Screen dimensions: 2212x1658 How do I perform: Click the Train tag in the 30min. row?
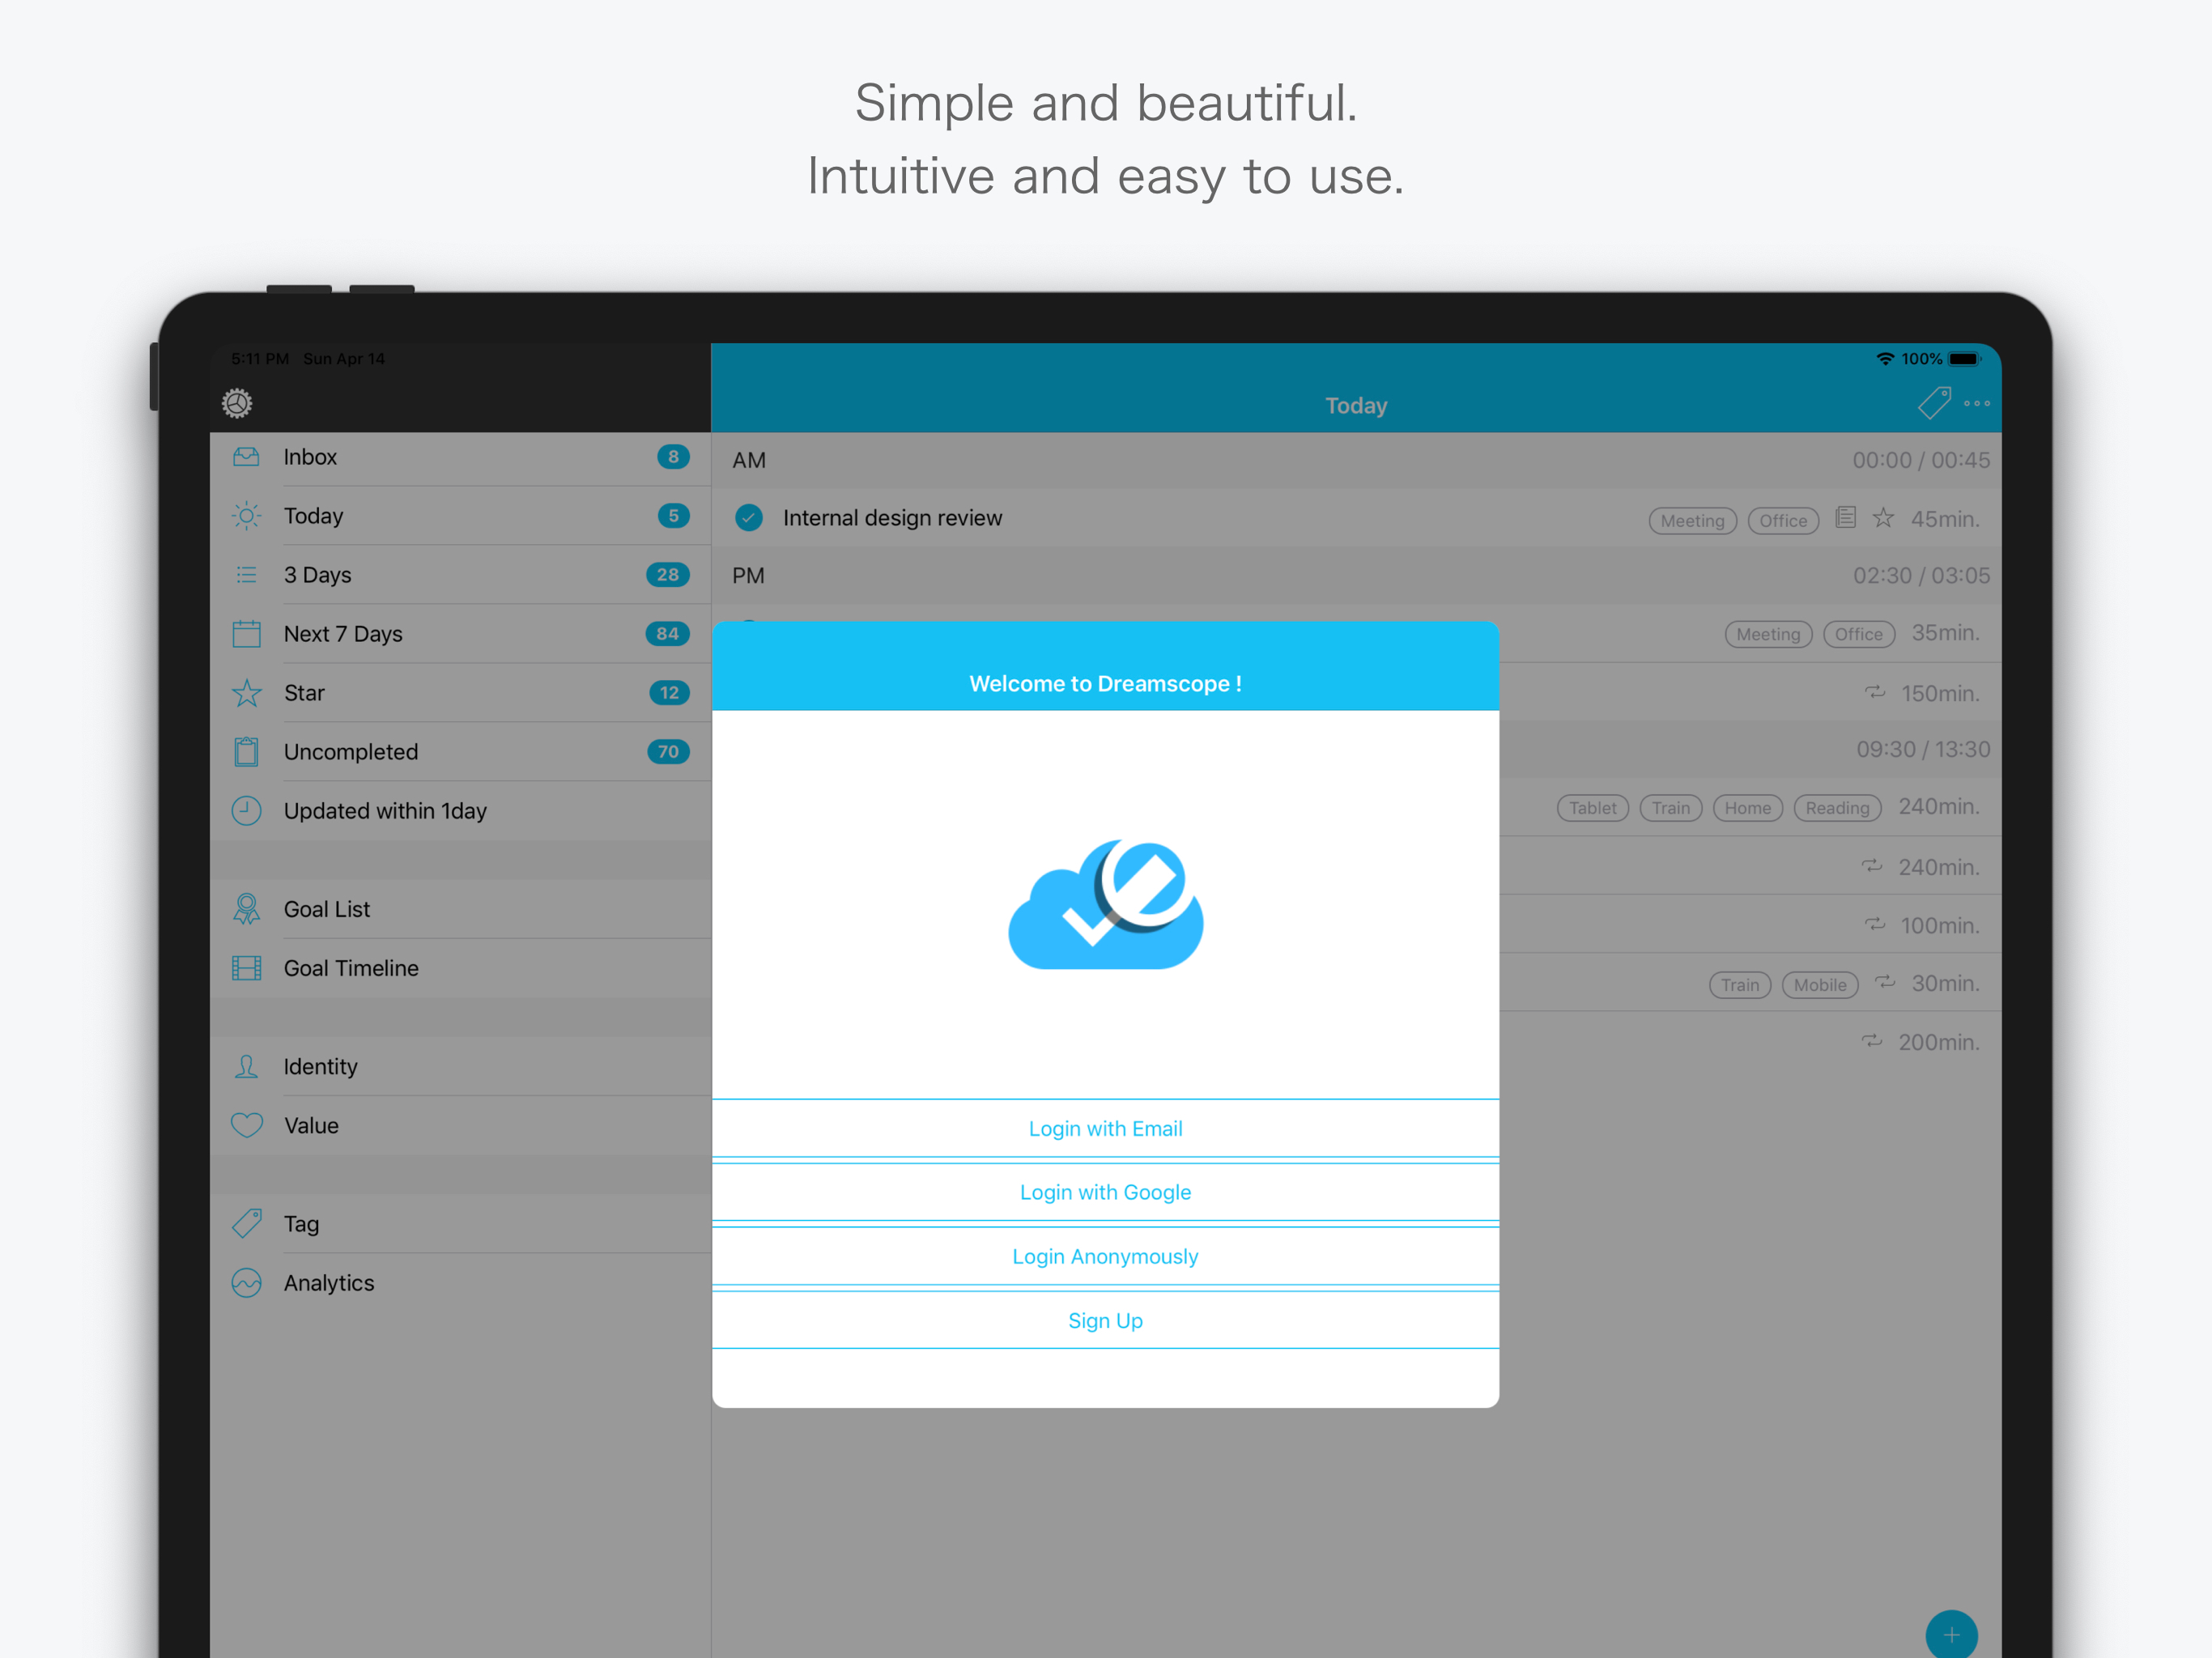pos(1739,985)
